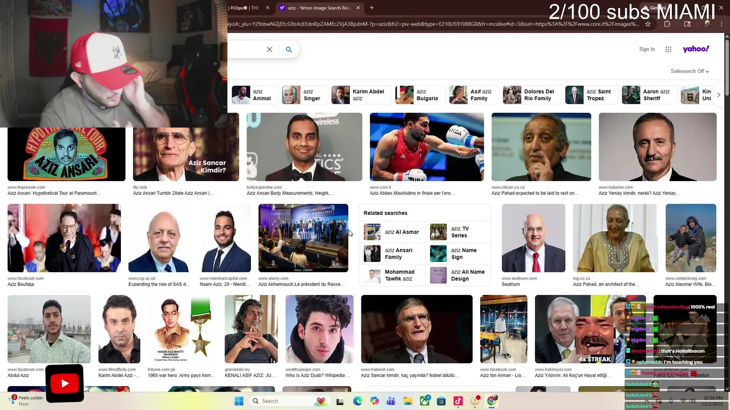
Task: Open the Aziz Yeniay haberler.com image
Action: click(658, 147)
